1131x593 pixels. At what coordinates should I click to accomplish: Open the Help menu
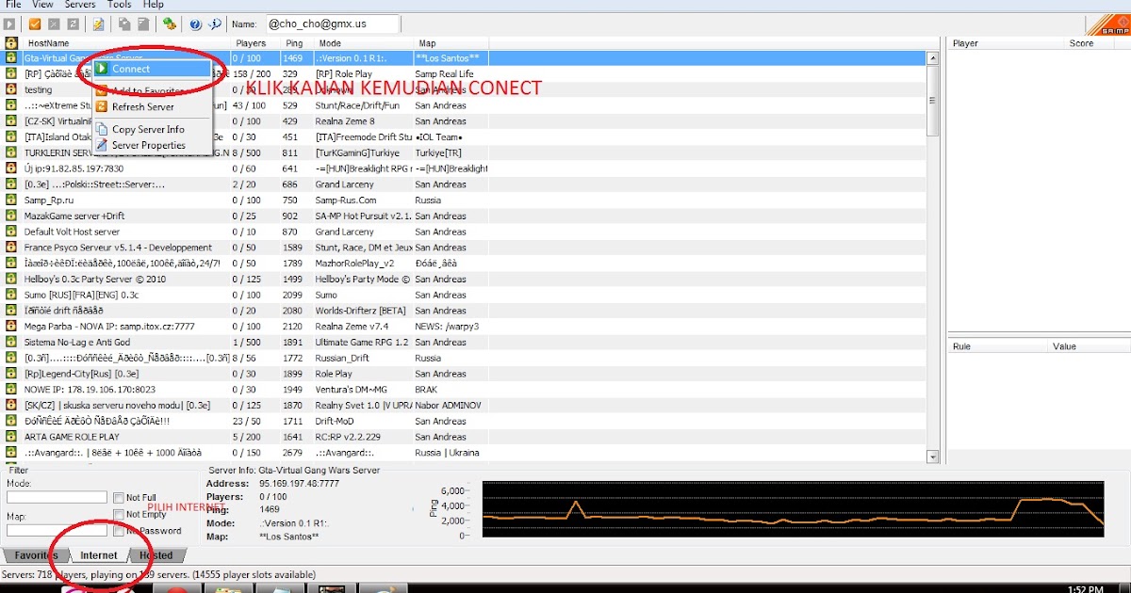153,5
